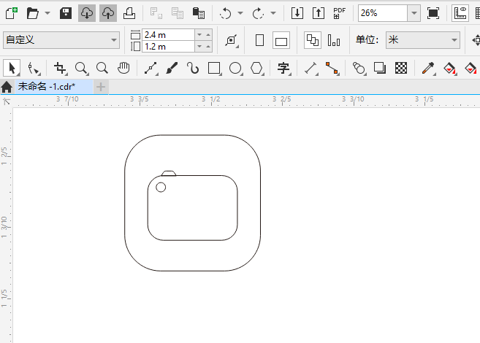Open the 自定义 page size dropdown

point(61,40)
